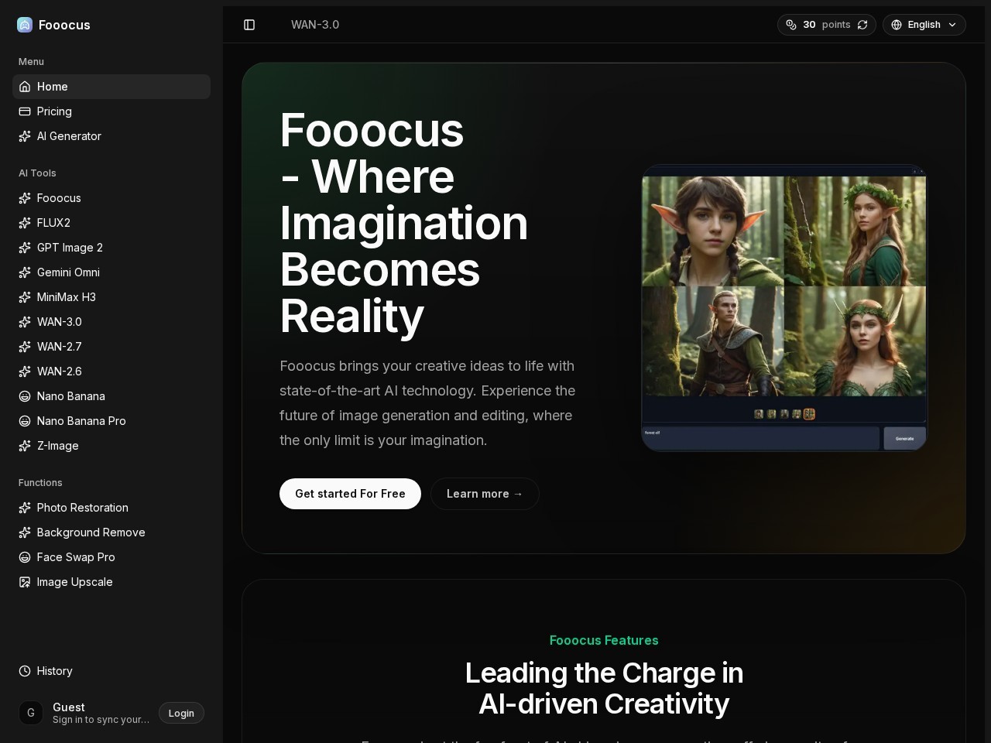Open the MiniMax H3 tool
The image size is (991, 743).
pos(111,297)
